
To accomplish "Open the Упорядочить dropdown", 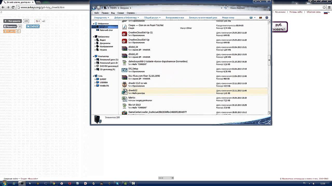I will 101,18.
